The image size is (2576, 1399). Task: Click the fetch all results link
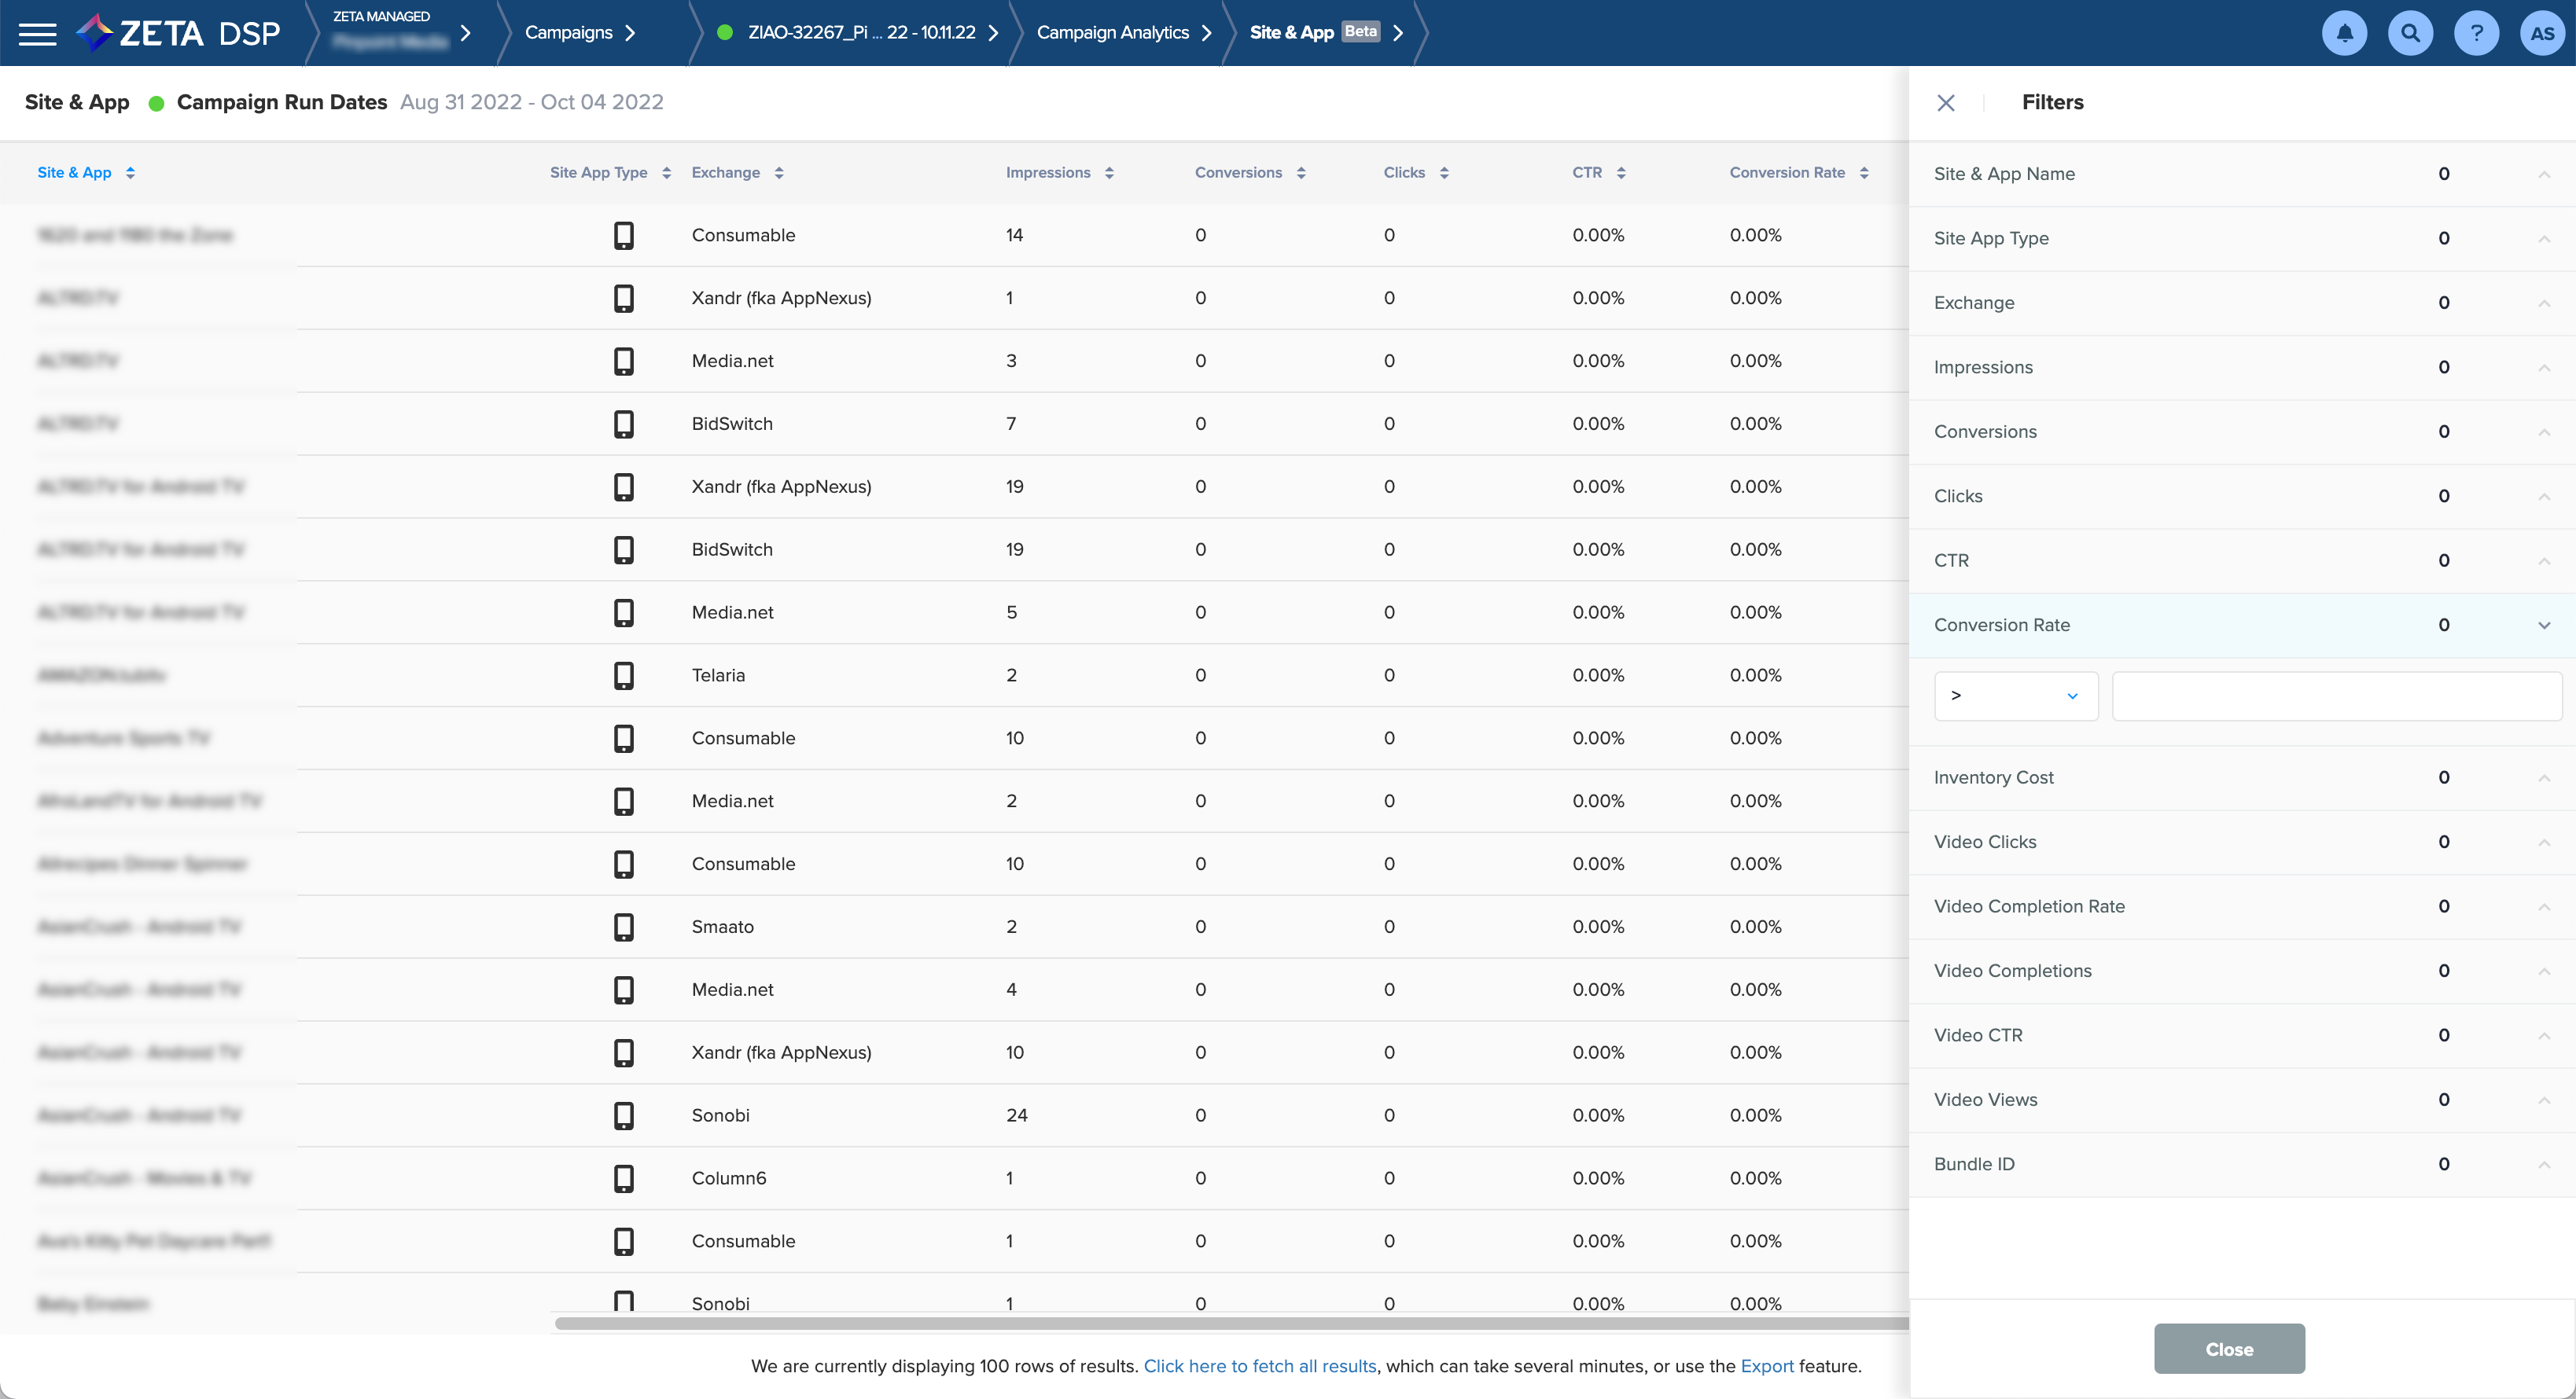tap(1259, 1366)
